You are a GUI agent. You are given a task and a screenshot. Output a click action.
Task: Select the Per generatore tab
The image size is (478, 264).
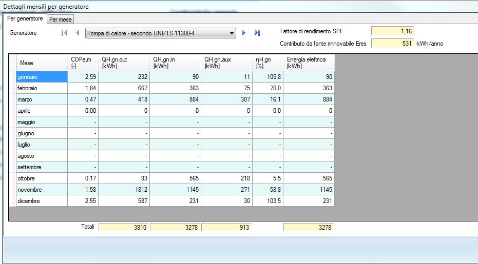click(x=25, y=18)
